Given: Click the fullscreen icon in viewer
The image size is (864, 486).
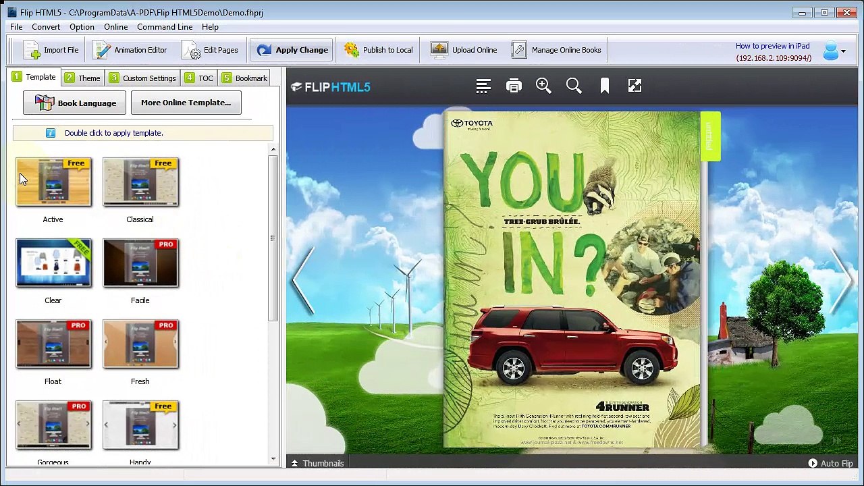Looking at the screenshot, I should (x=634, y=86).
